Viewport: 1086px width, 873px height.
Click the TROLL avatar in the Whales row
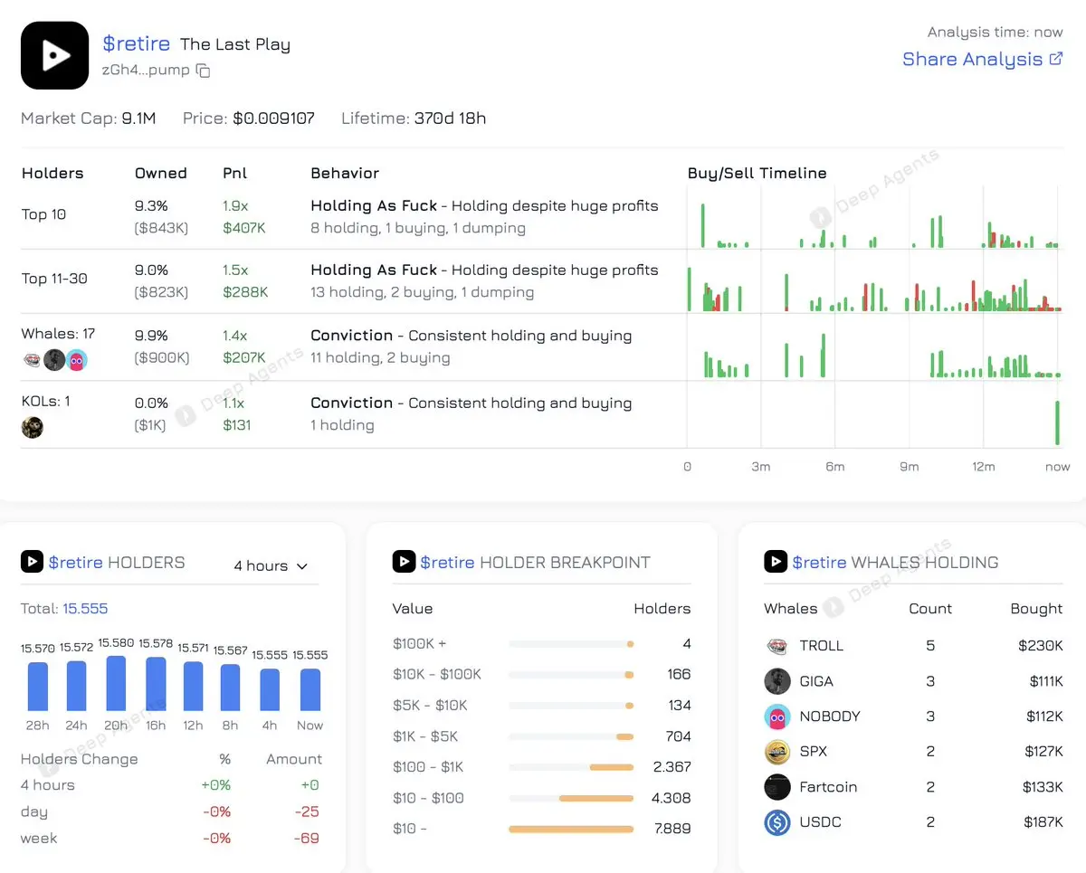tap(32, 359)
